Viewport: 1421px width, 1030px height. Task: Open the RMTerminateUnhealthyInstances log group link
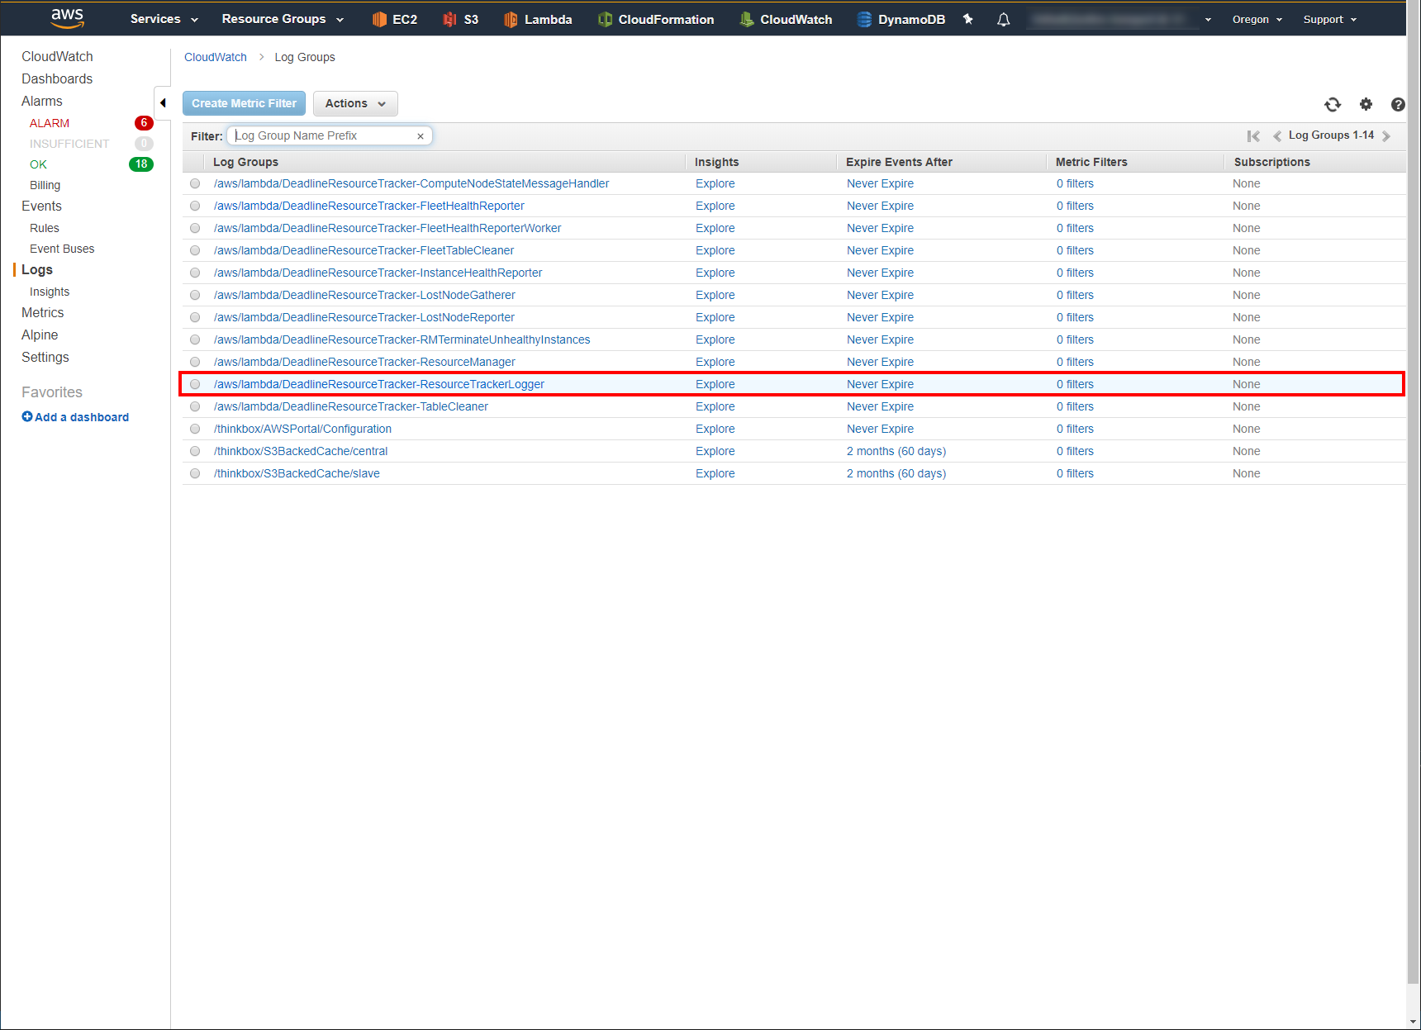pyautogui.click(x=402, y=339)
